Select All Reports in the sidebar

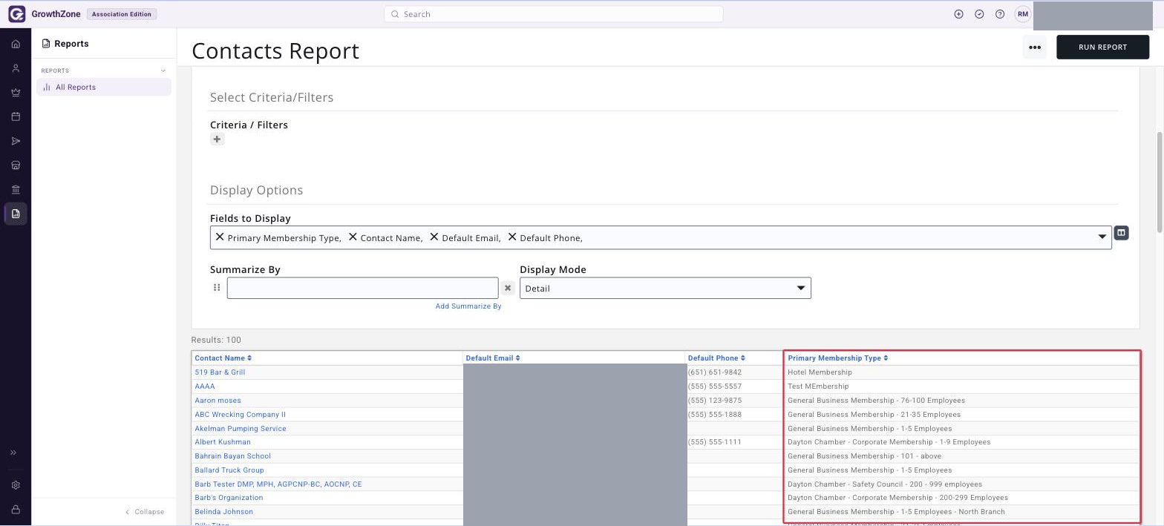click(104, 87)
